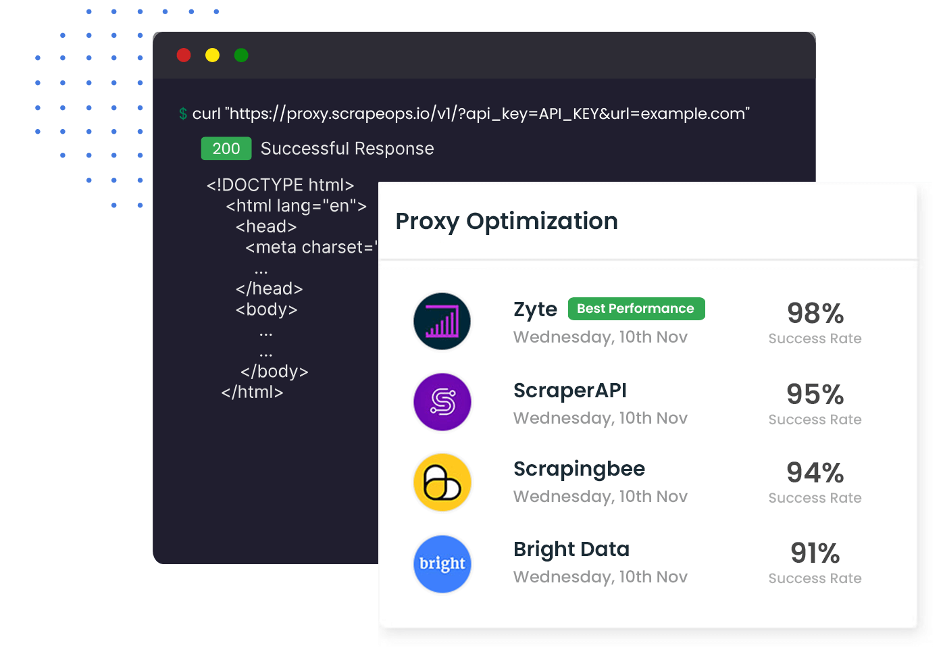Image resolution: width=943 pixels, height=652 pixels.
Task: Select the ScraperAPI provider name
Action: point(569,391)
